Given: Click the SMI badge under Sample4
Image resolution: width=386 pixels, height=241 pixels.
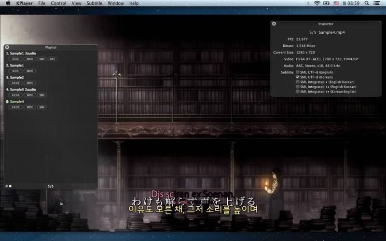Looking at the screenshot, I should click(42, 107).
